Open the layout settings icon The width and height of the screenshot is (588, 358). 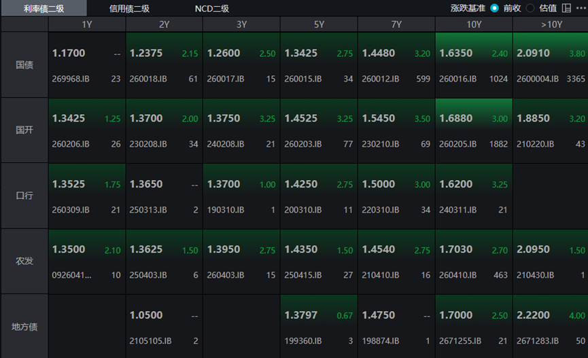(566, 8)
